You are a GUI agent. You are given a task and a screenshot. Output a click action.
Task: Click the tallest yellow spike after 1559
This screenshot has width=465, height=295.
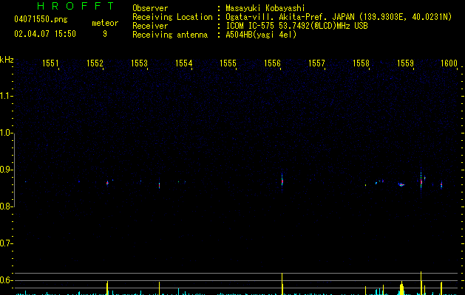421,283
